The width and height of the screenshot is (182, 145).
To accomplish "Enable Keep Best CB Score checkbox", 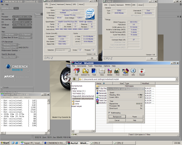I will pos(3,37).
